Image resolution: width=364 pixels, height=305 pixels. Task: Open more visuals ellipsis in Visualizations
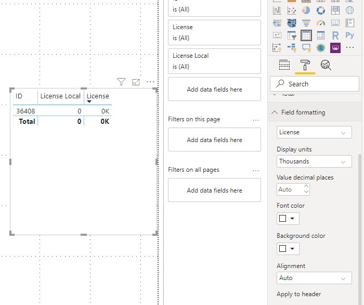[x=349, y=47]
